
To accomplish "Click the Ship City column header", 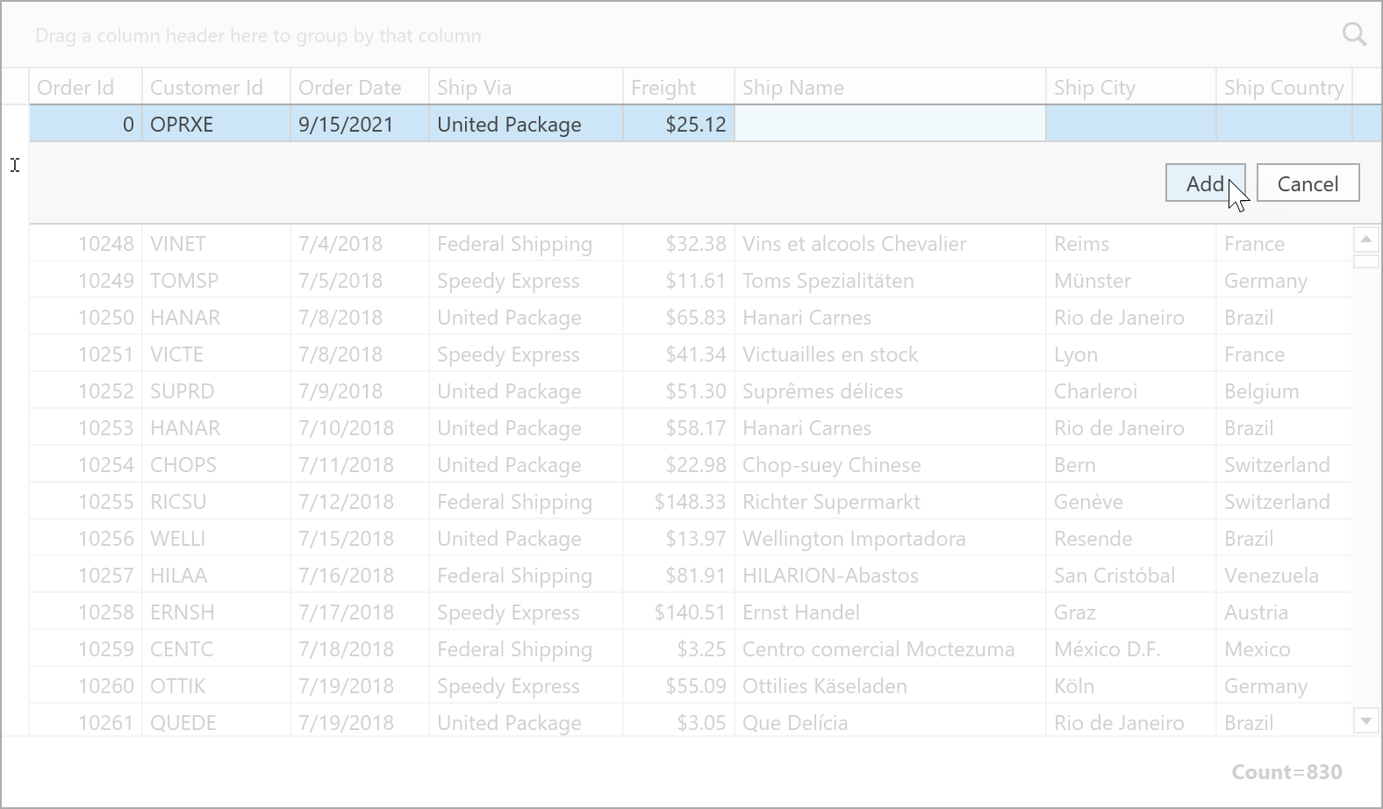I will click(x=1130, y=88).
